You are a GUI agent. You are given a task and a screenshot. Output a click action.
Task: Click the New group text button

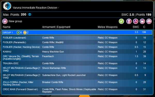(15, 21)
